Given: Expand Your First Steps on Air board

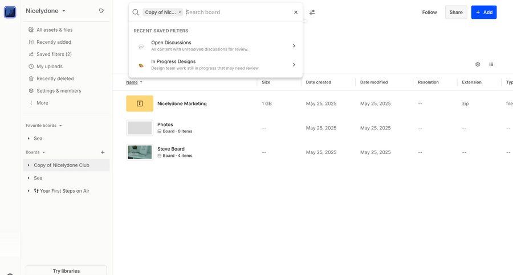Looking at the screenshot, I should coord(28,191).
